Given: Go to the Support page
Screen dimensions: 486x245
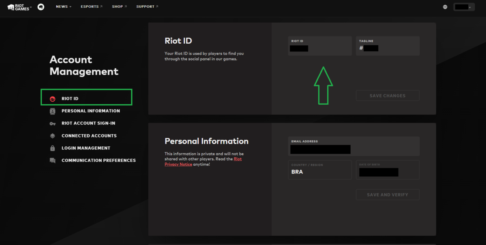Looking at the screenshot, I should coord(147,7).
